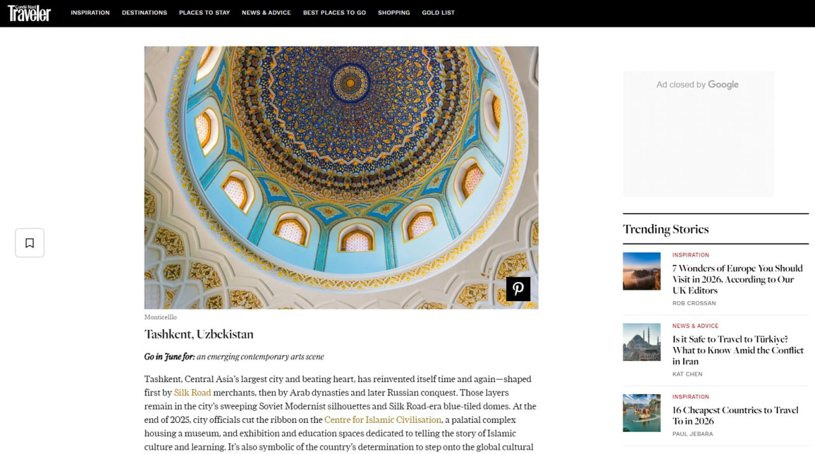
Task: Follow the Silk Road link
Action: (x=192, y=393)
